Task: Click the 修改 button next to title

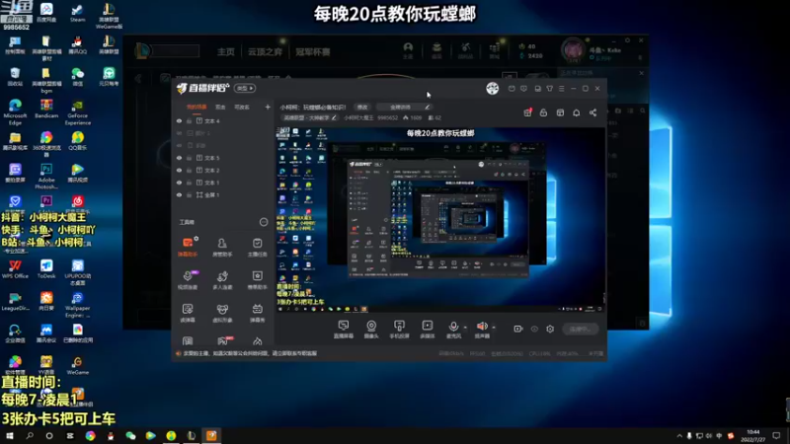Action: 362,107
